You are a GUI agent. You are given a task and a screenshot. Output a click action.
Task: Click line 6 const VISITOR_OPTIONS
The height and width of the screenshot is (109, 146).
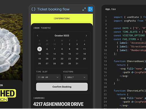point(129,35)
